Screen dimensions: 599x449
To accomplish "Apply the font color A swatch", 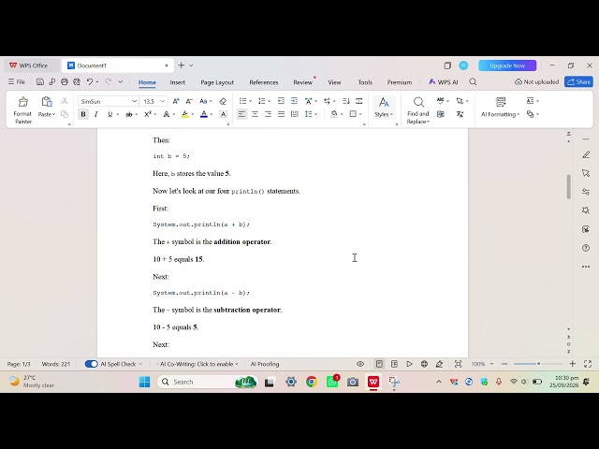I will (x=204, y=114).
